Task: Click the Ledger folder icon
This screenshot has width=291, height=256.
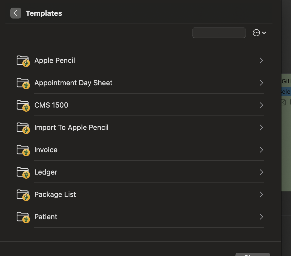Action: tap(23, 173)
